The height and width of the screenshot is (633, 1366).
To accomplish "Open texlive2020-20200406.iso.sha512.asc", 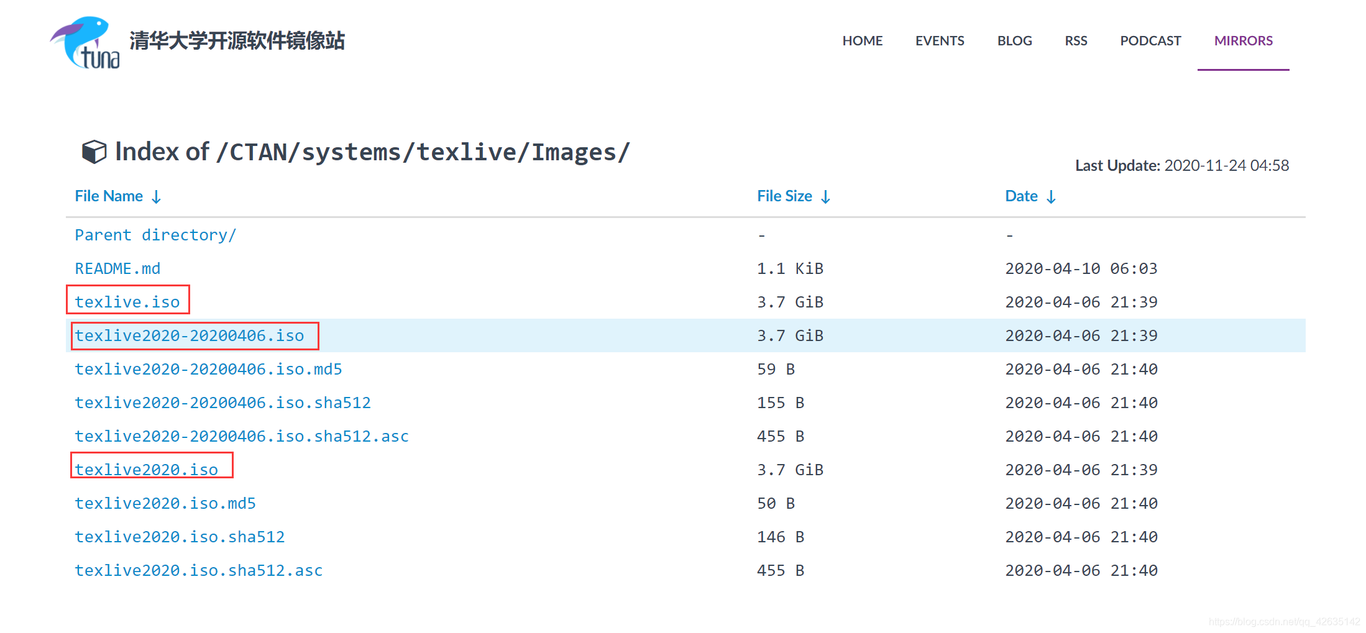I will (242, 436).
